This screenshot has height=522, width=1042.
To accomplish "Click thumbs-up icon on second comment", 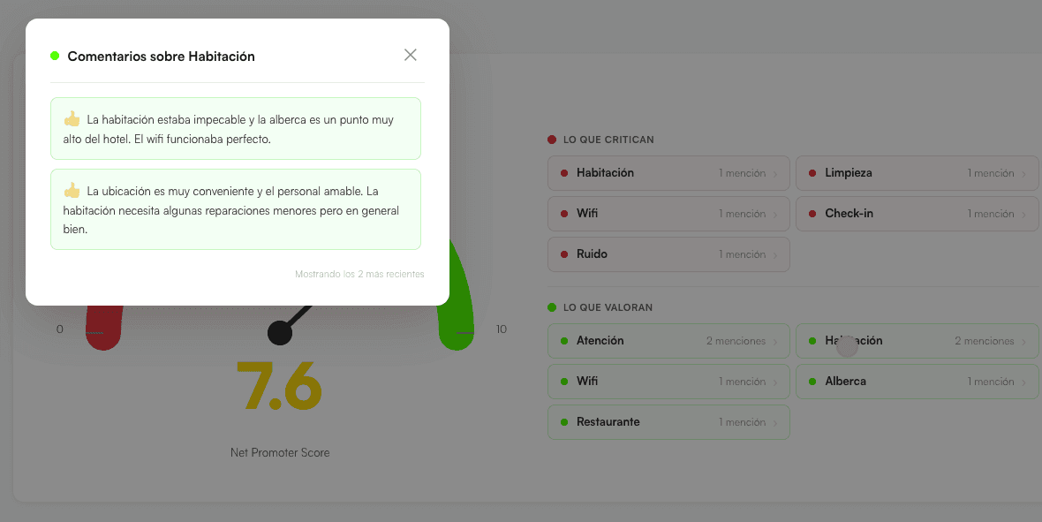I will coord(72,191).
